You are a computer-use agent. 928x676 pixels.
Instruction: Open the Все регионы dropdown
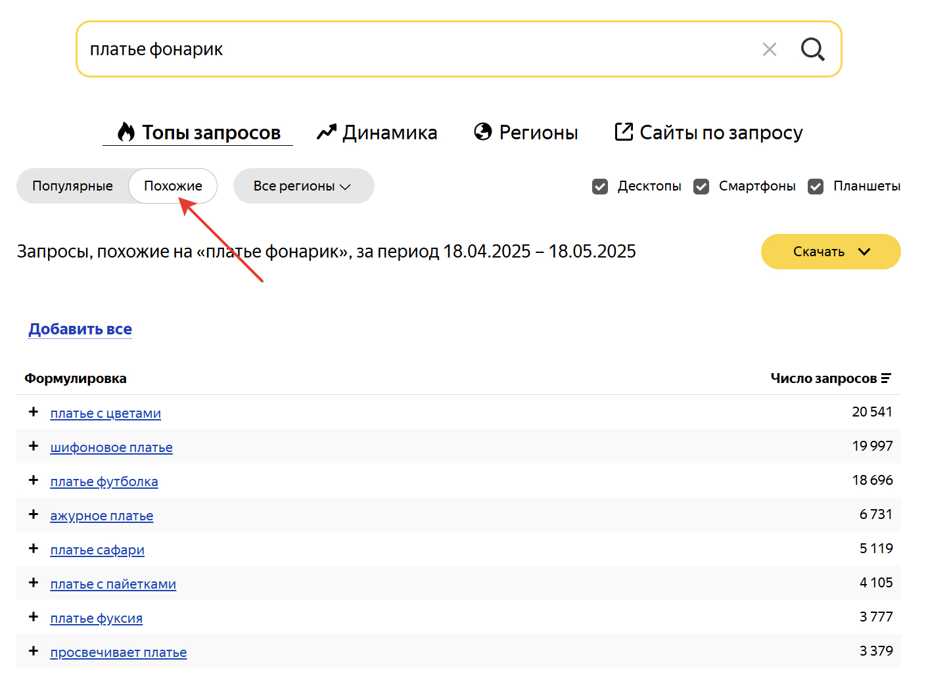point(303,187)
